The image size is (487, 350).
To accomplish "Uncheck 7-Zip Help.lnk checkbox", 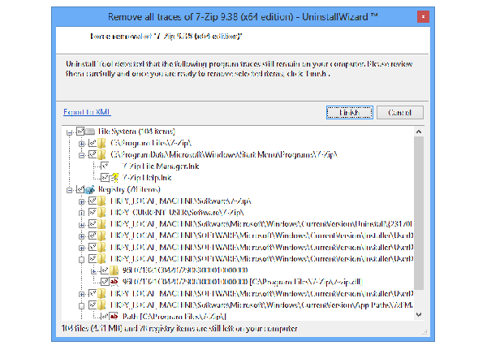I will [x=105, y=178].
